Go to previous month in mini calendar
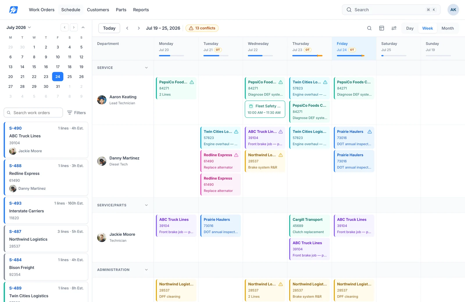The width and height of the screenshot is (465, 302). [x=65, y=27]
